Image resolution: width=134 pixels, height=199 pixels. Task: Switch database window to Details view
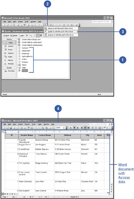coord(41,35)
